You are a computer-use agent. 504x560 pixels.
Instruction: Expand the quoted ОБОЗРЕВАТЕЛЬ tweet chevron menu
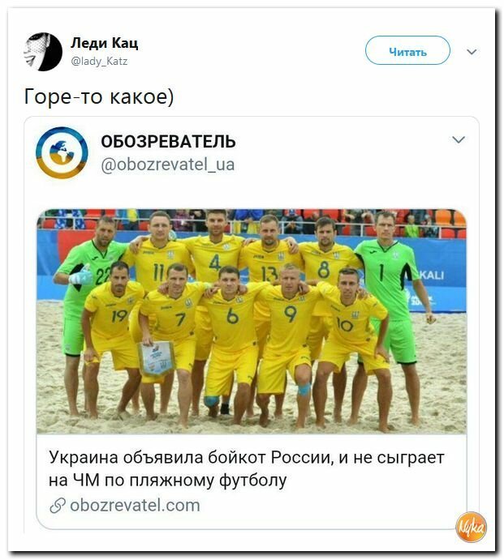pos(459,139)
